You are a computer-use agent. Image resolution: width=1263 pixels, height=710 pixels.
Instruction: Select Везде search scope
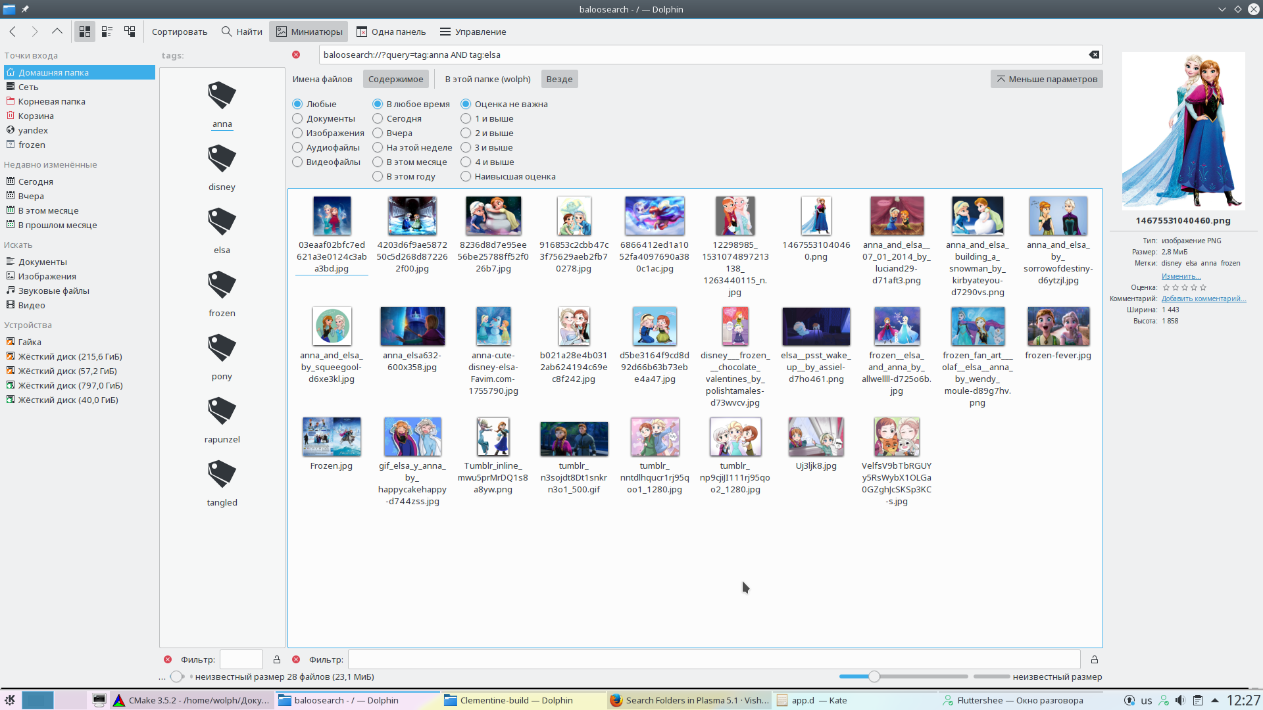point(559,79)
